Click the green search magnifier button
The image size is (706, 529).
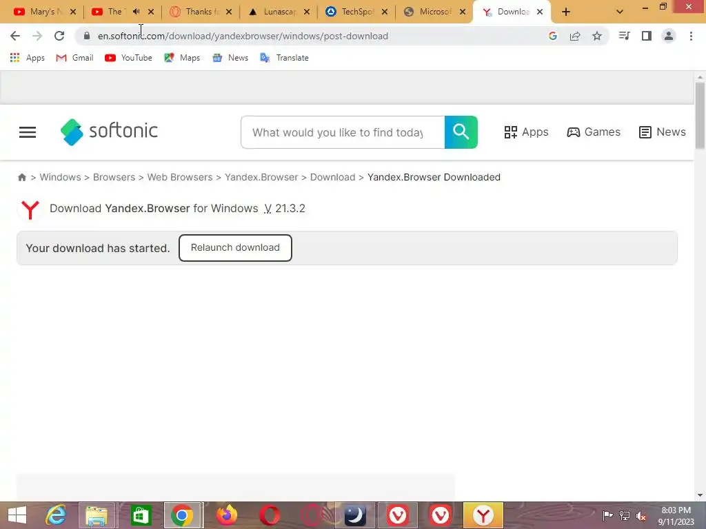coord(461,132)
